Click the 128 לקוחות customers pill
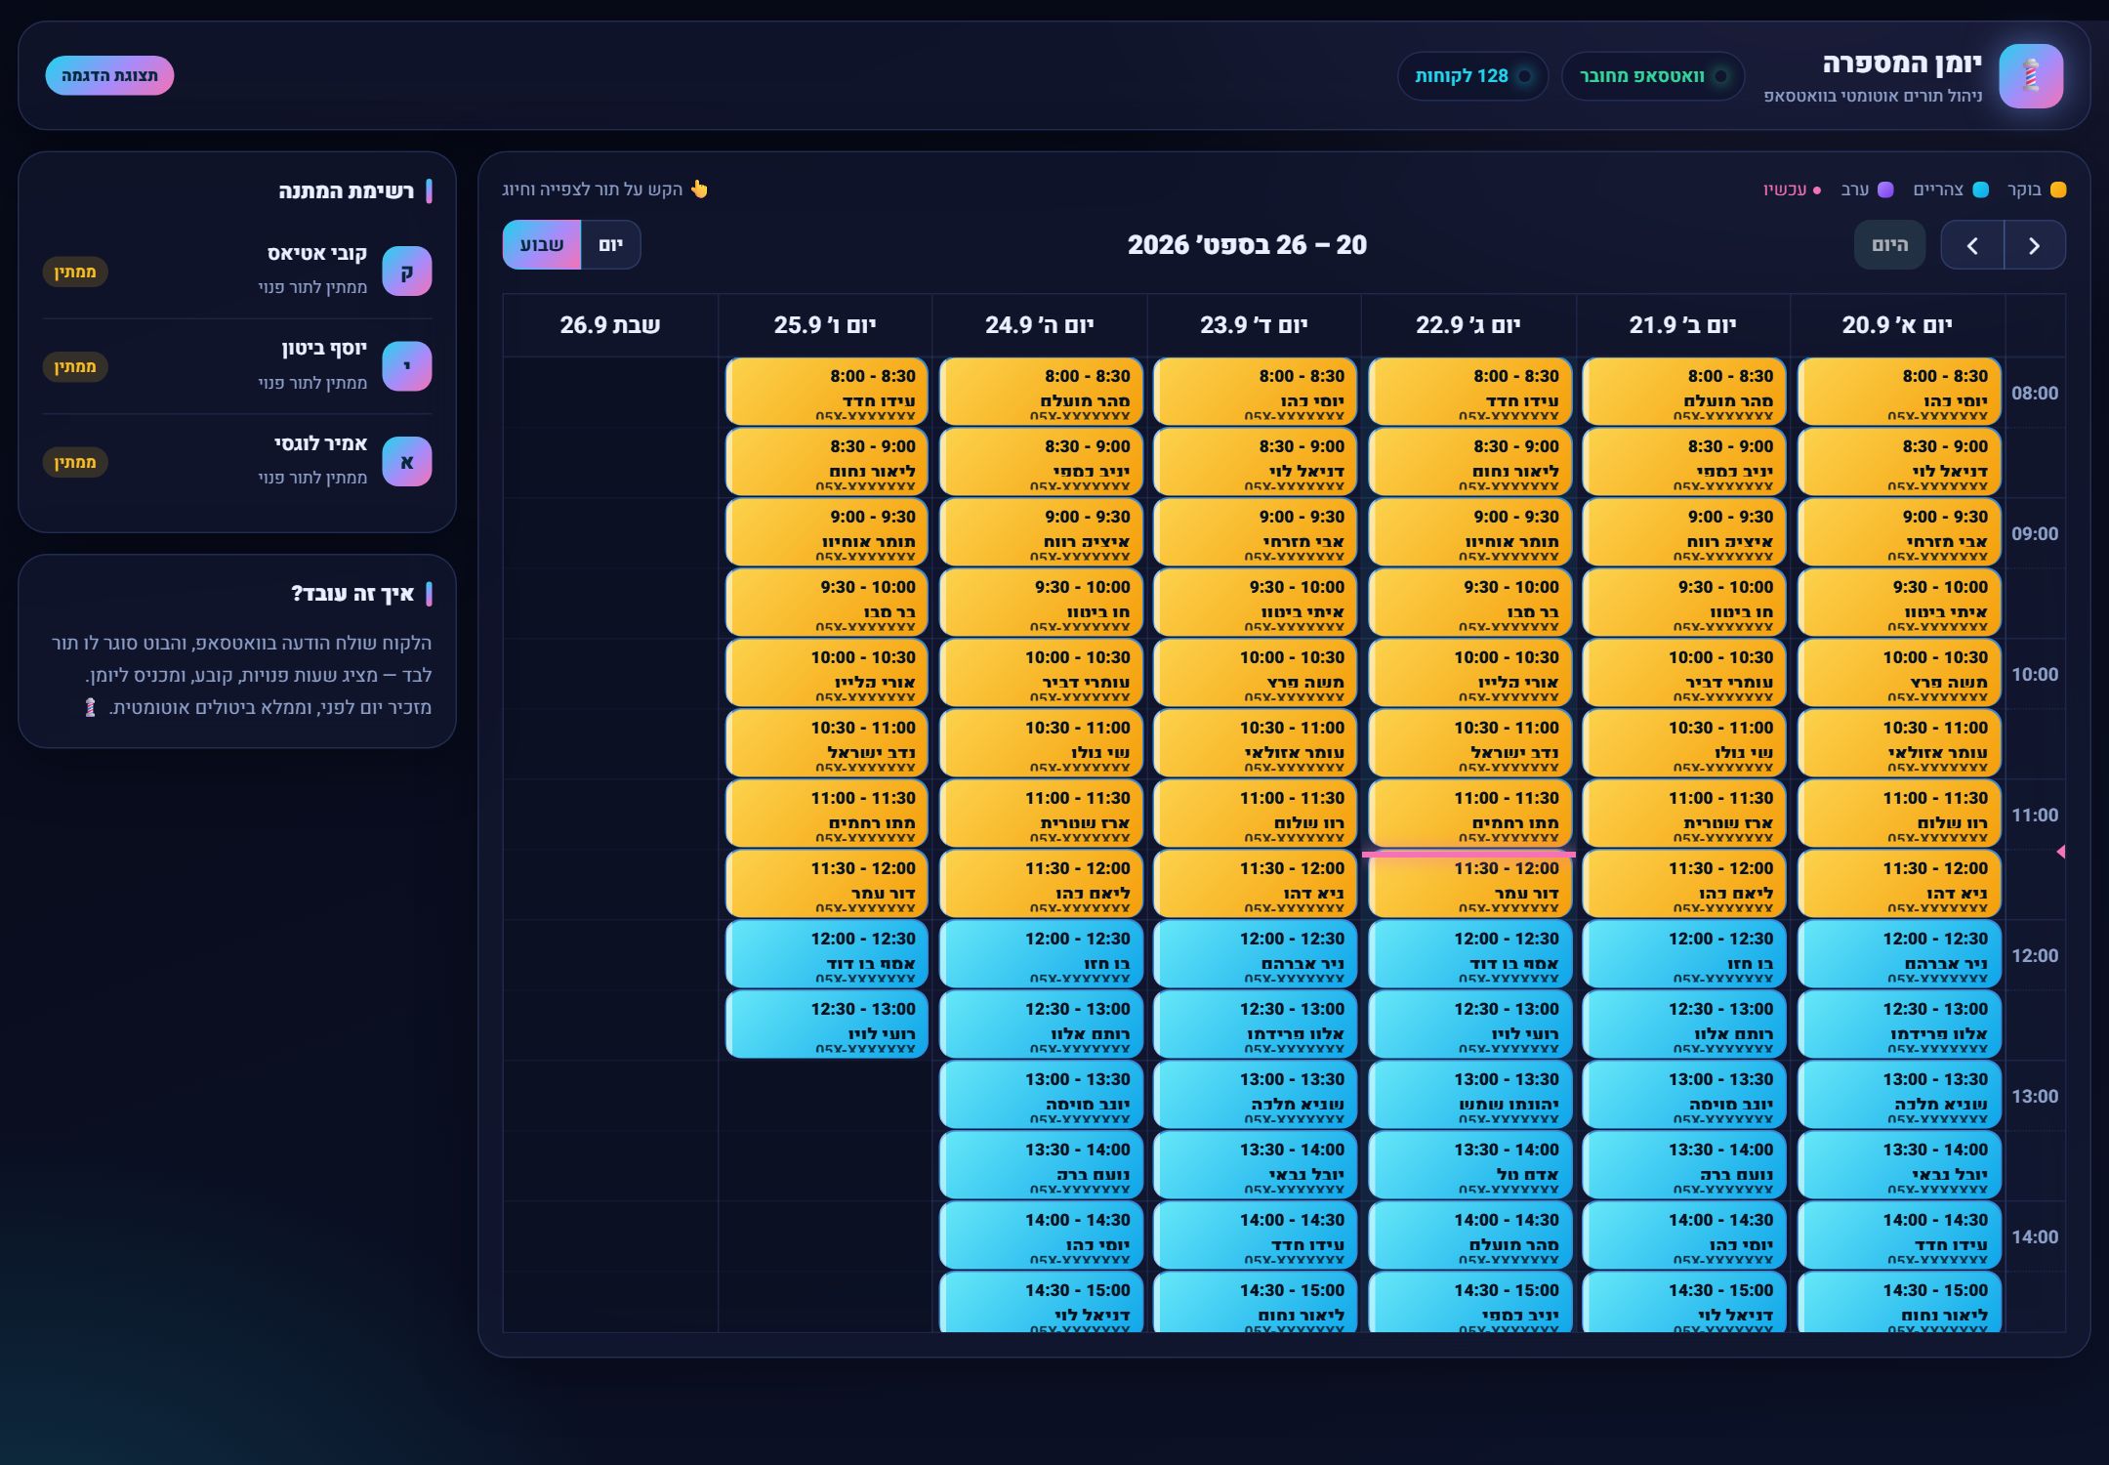 coord(1472,76)
